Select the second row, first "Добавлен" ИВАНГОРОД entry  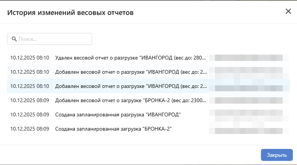point(130,72)
